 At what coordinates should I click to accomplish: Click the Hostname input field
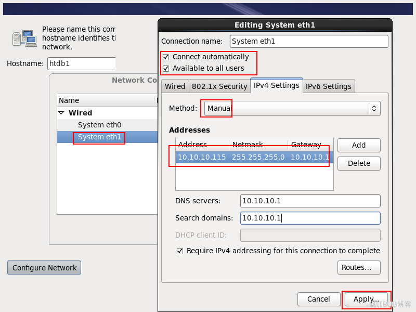(x=82, y=63)
